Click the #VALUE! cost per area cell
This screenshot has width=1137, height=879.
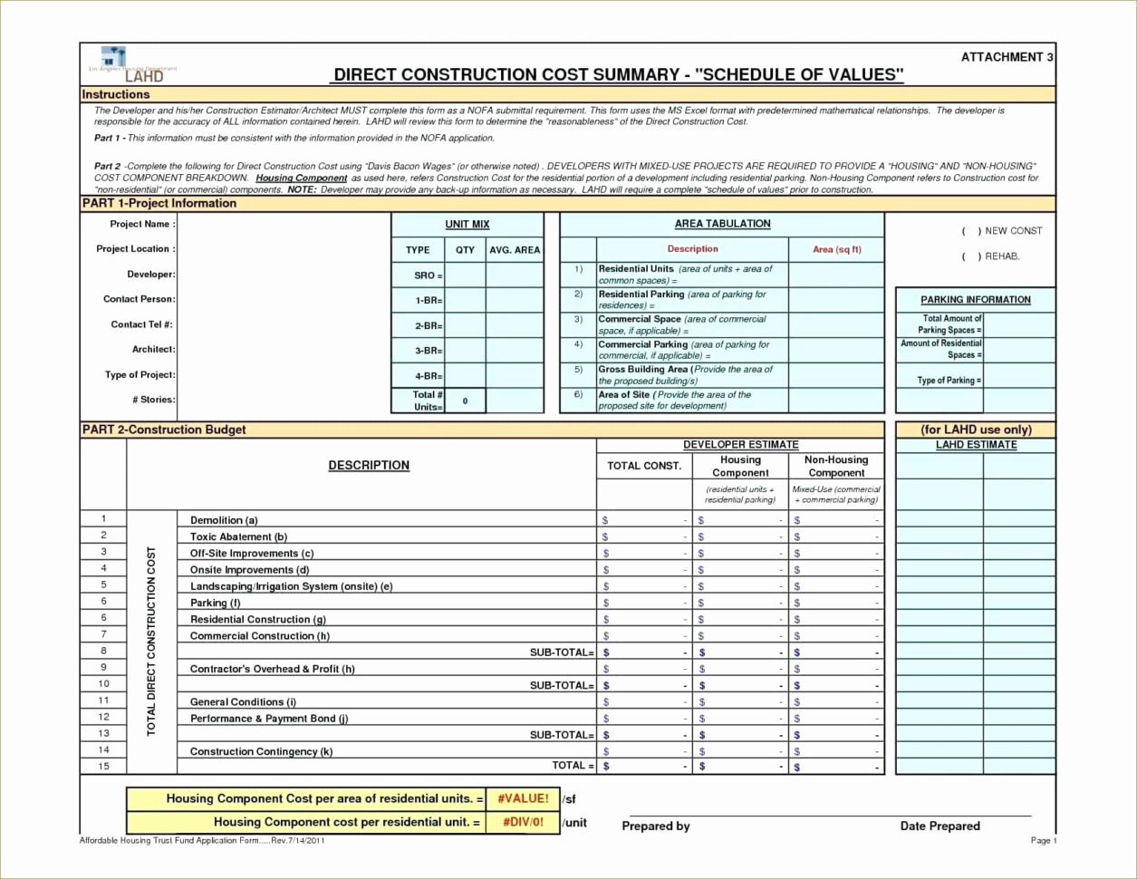pyautogui.click(x=523, y=799)
